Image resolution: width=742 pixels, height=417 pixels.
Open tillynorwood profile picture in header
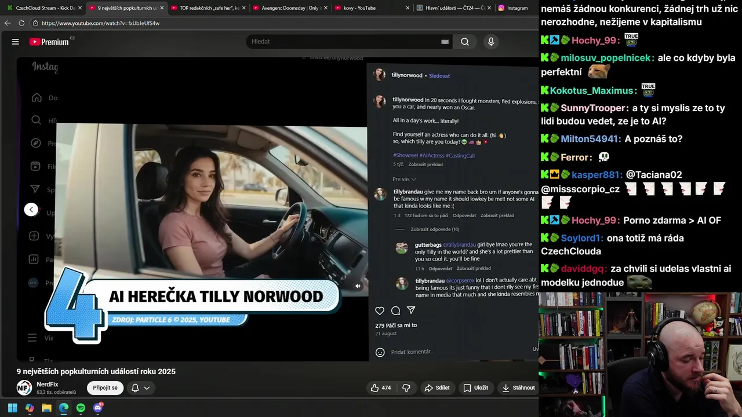tap(379, 75)
